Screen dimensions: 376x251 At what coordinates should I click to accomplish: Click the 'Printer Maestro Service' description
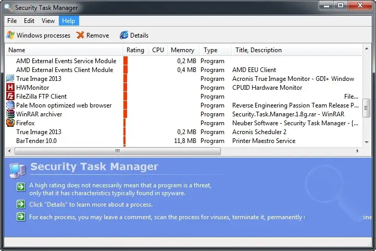tap(264, 141)
